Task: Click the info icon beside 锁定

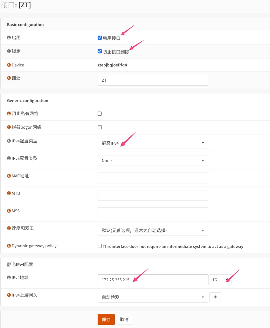Action: (9, 51)
